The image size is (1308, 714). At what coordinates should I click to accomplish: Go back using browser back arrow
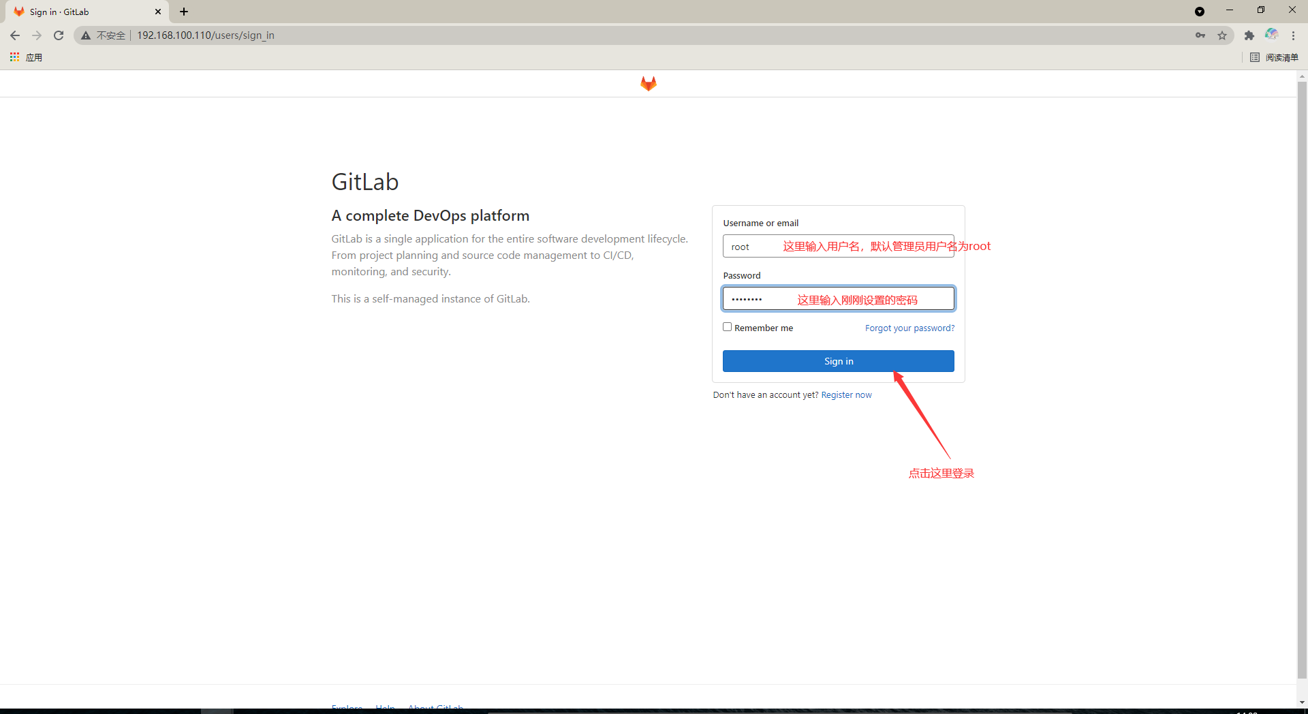click(15, 35)
